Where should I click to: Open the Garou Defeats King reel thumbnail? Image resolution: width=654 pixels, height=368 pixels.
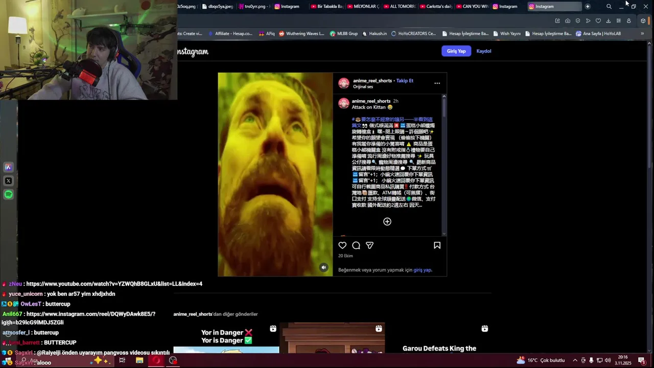439,338
